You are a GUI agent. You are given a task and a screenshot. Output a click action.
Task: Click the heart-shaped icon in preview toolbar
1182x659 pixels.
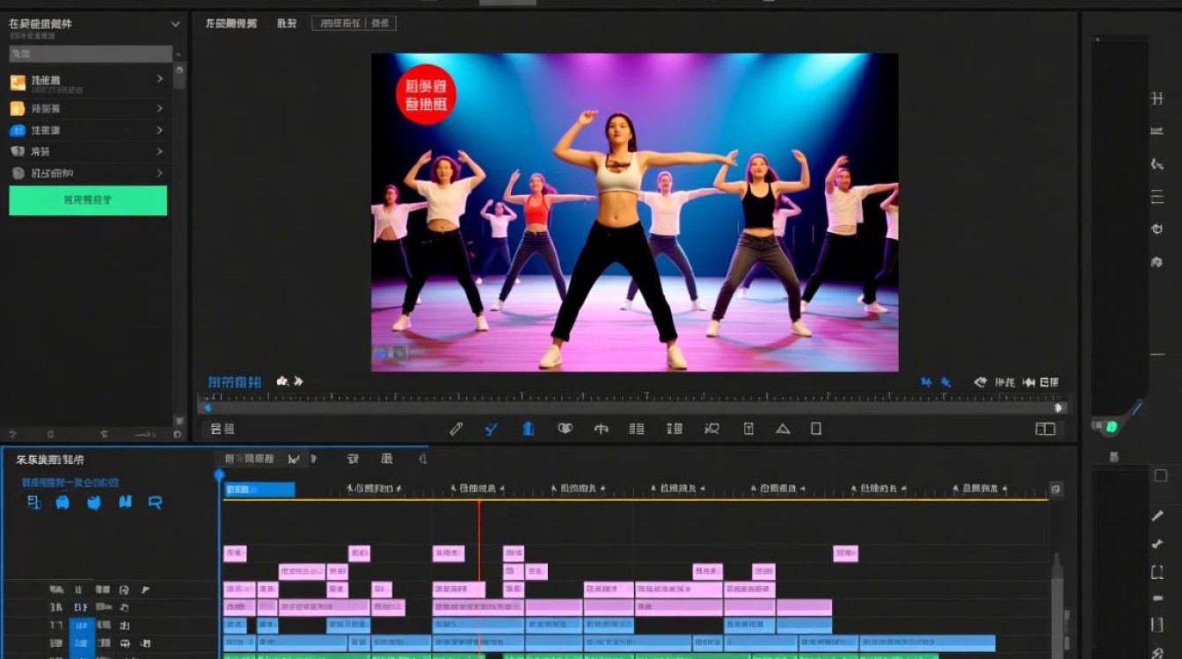click(565, 429)
